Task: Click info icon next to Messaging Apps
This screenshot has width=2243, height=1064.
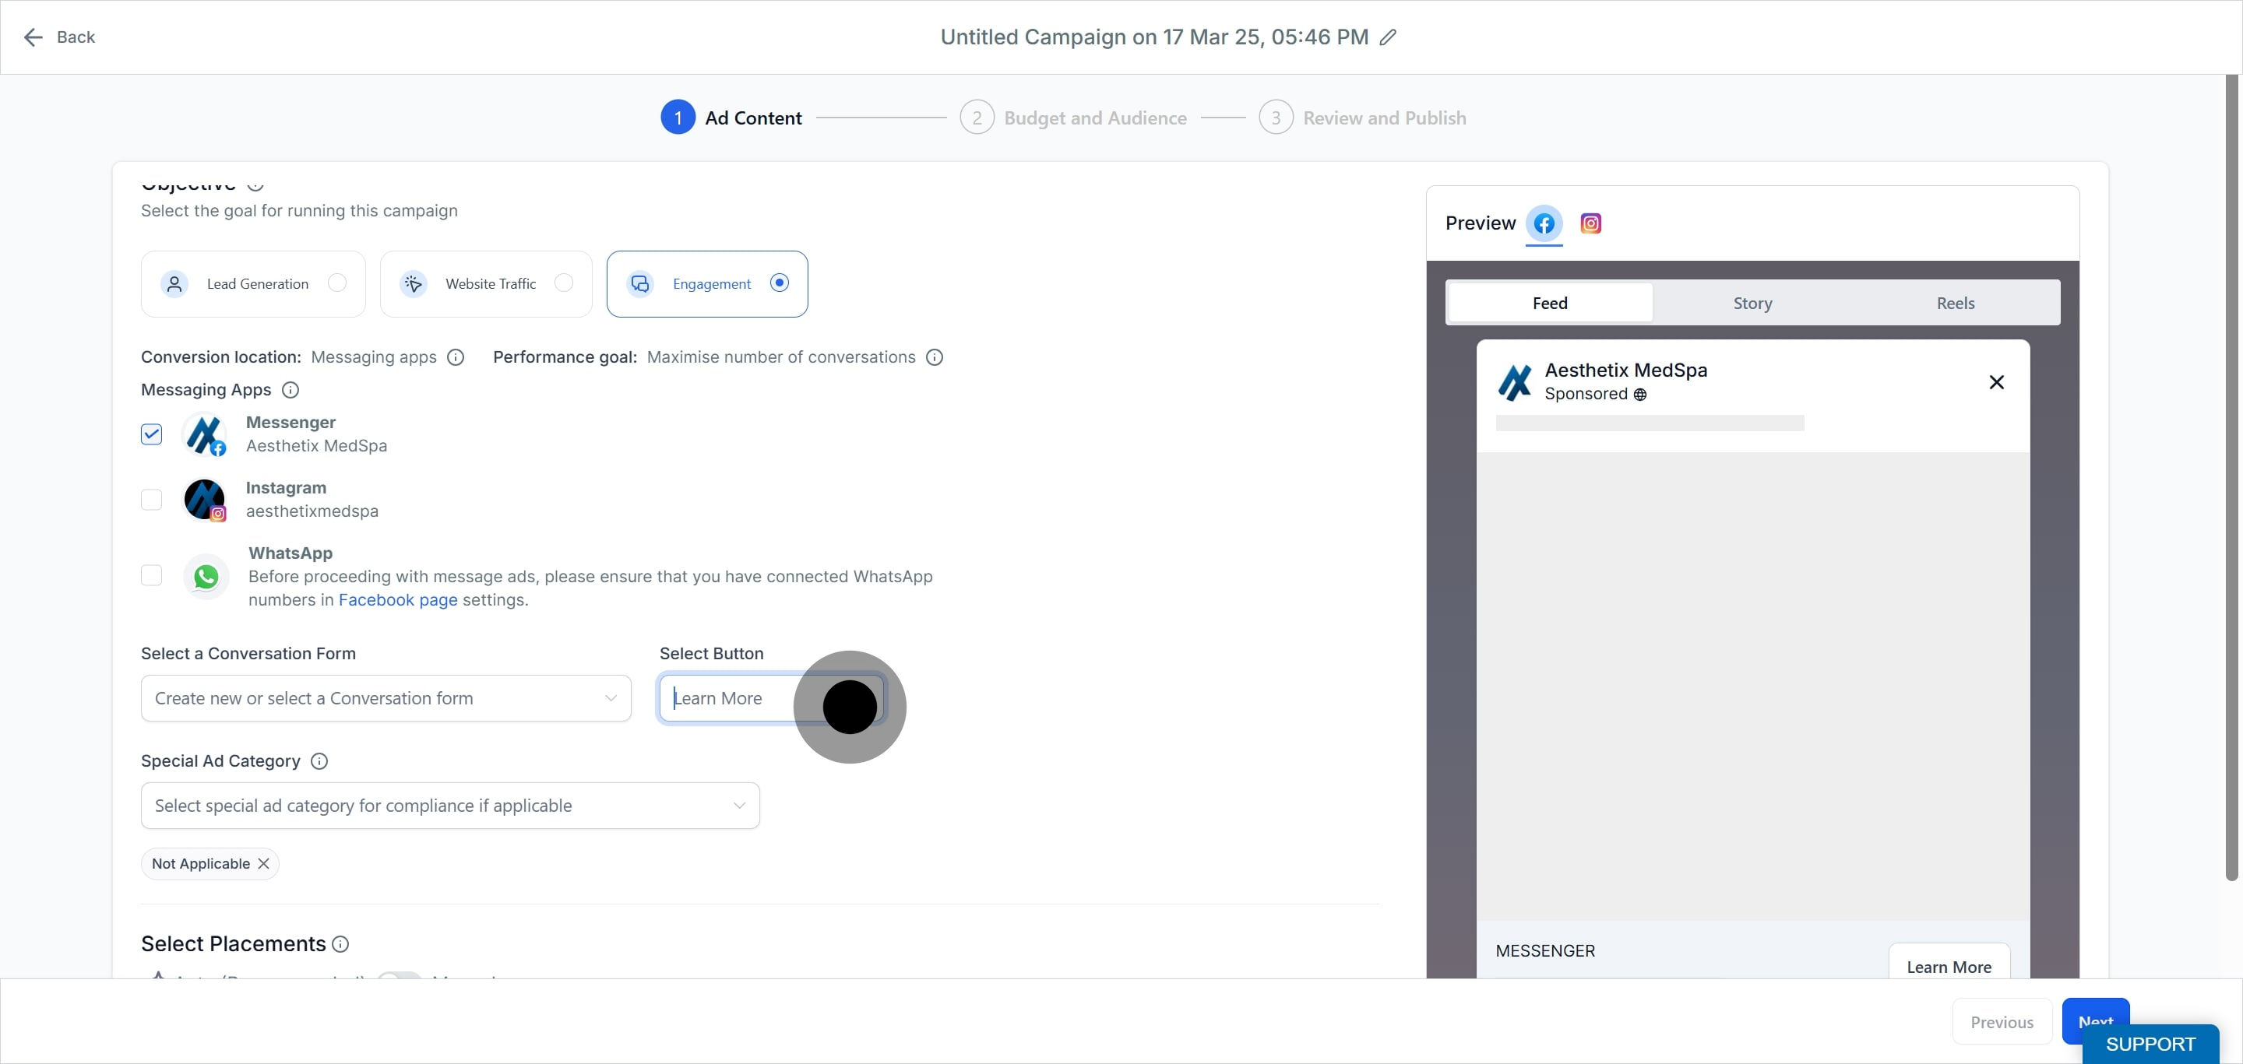Action: [290, 391]
